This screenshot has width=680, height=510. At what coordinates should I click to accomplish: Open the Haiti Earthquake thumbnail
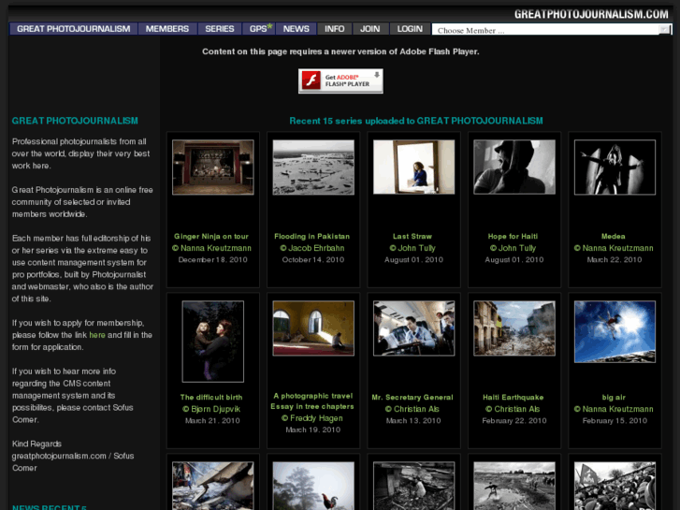(x=513, y=328)
